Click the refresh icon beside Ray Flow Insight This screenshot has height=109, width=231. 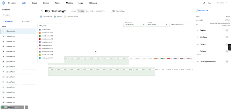click(x=42, y=11)
